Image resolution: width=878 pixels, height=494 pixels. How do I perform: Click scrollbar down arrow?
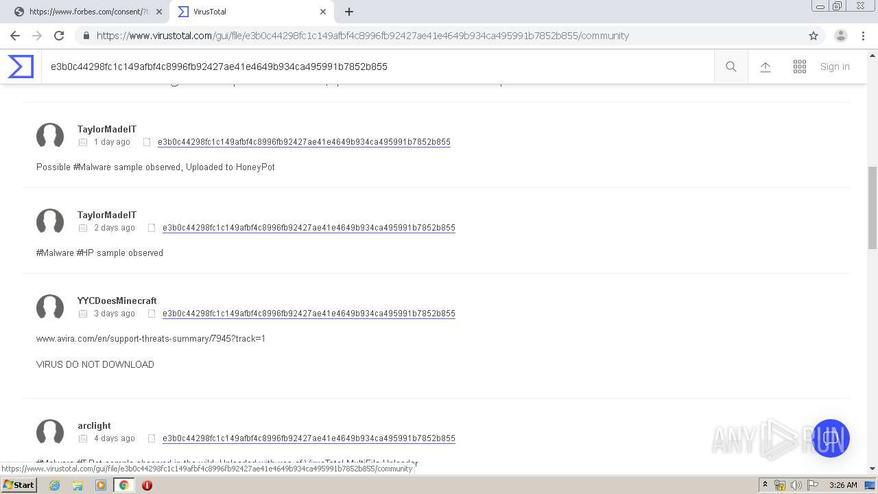873,469
